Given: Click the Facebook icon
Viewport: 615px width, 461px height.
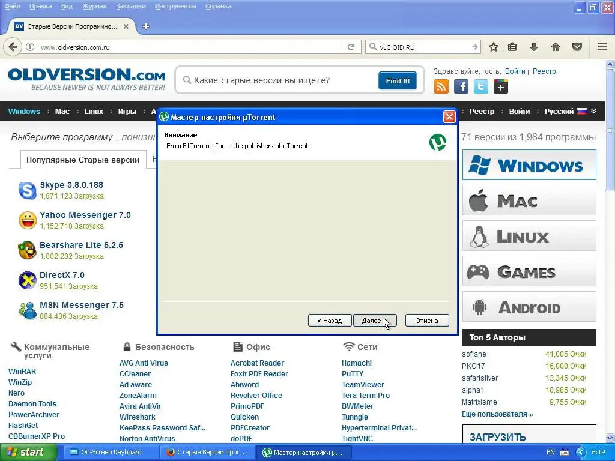Looking at the screenshot, I should 461,86.
